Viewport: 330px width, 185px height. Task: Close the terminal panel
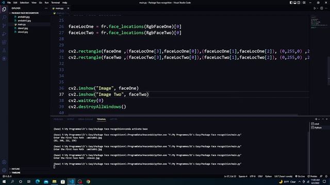tap(326, 119)
